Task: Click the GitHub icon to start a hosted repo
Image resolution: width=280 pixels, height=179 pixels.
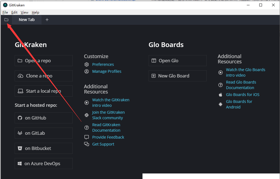Action: (x=20, y=118)
